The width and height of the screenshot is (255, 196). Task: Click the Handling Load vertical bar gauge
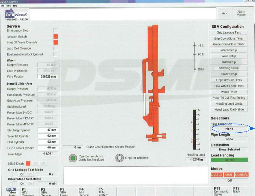(195, 130)
